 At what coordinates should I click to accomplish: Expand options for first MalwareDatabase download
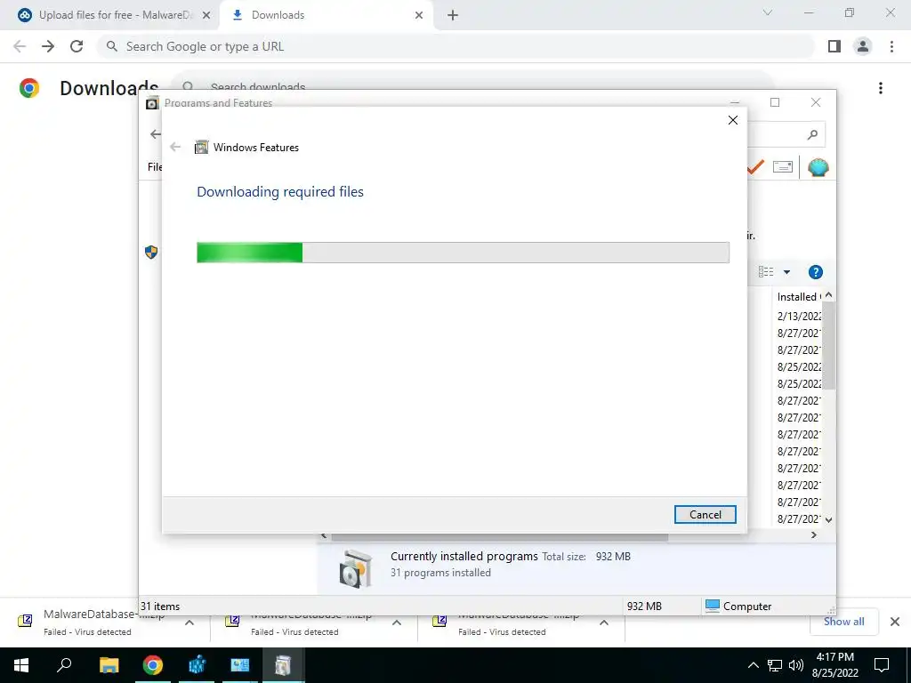point(189,623)
